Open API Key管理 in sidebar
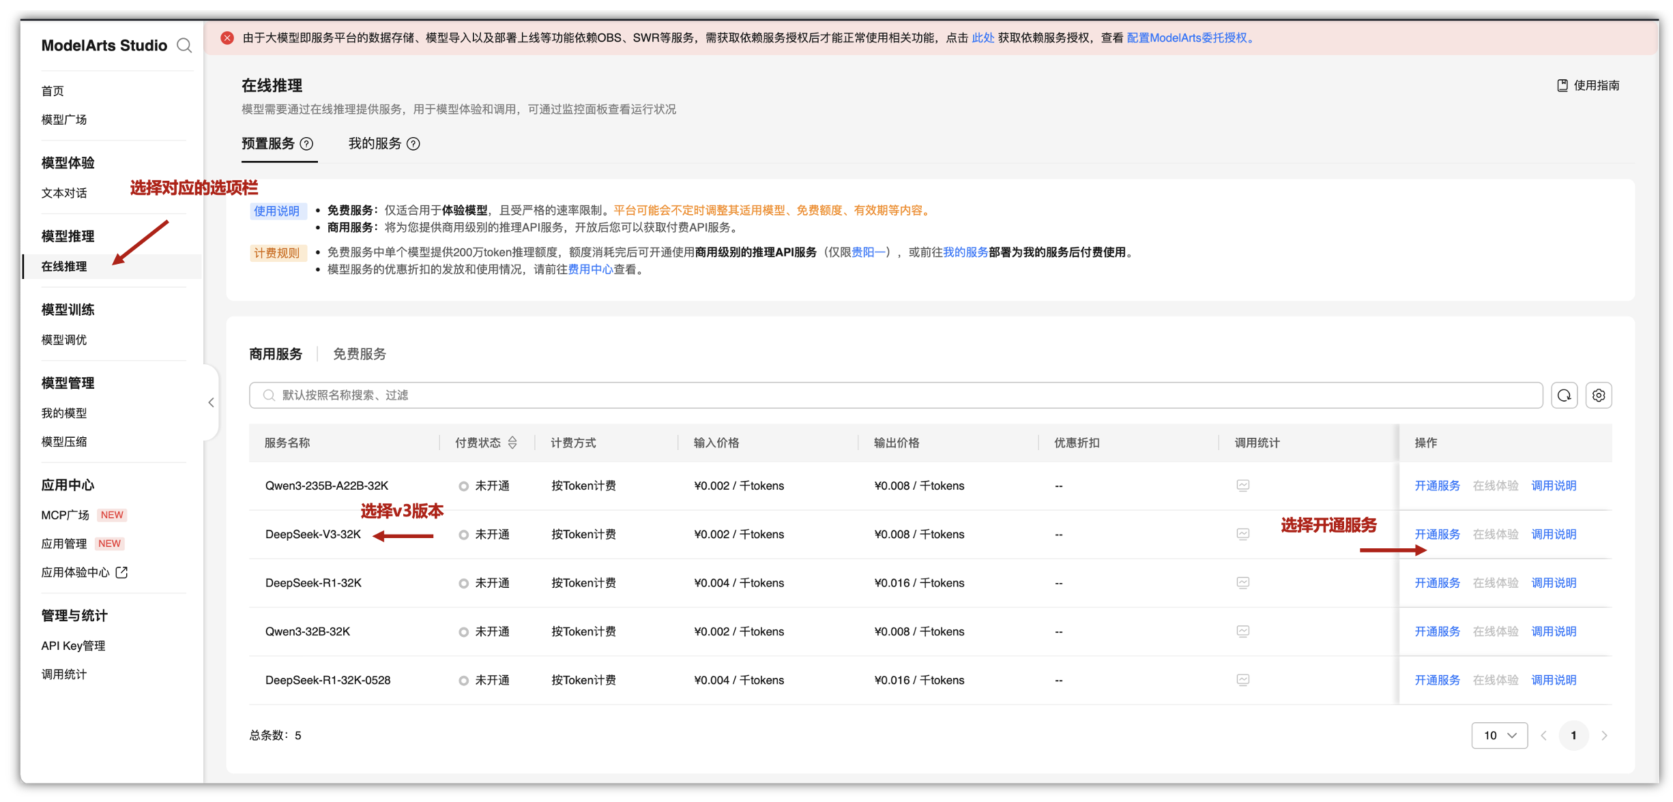1673x802 pixels. (x=73, y=646)
